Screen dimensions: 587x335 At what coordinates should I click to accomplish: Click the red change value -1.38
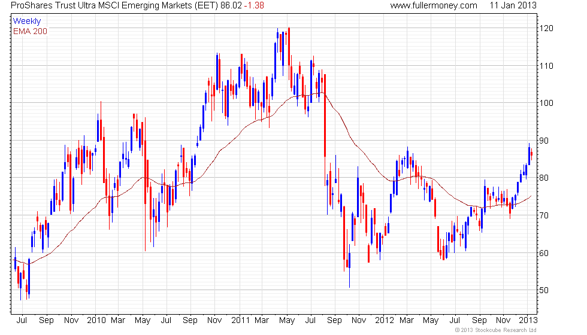(254, 5)
